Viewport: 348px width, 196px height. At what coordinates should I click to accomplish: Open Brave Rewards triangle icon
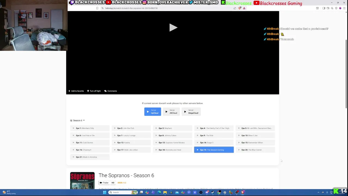coord(244,8)
